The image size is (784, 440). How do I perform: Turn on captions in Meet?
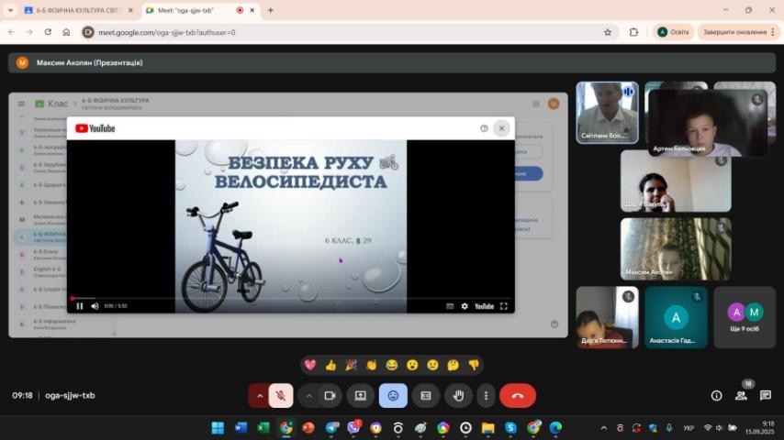(425, 396)
